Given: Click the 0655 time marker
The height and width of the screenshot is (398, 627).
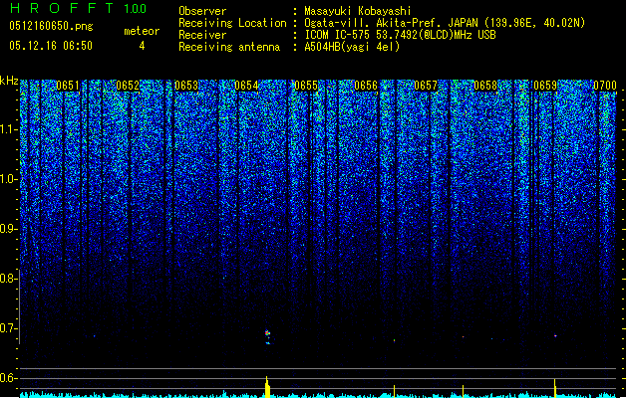Looking at the screenshot, I should pos(306,86).
